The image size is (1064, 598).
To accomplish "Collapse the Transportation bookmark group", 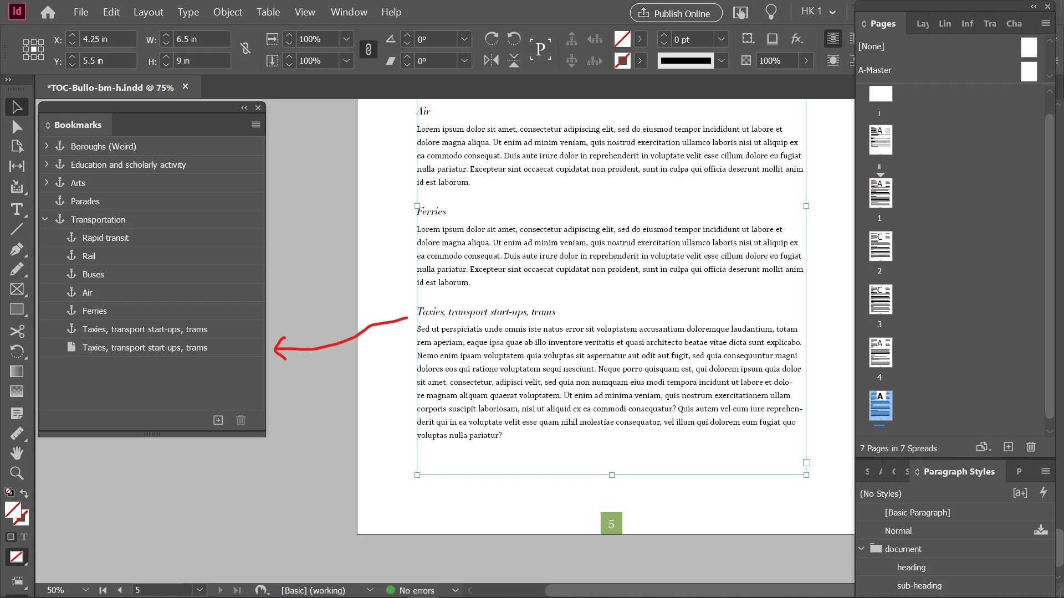I will 45,220.
